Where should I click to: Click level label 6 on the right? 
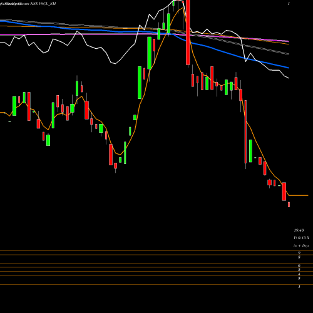[x=299, y=266]
